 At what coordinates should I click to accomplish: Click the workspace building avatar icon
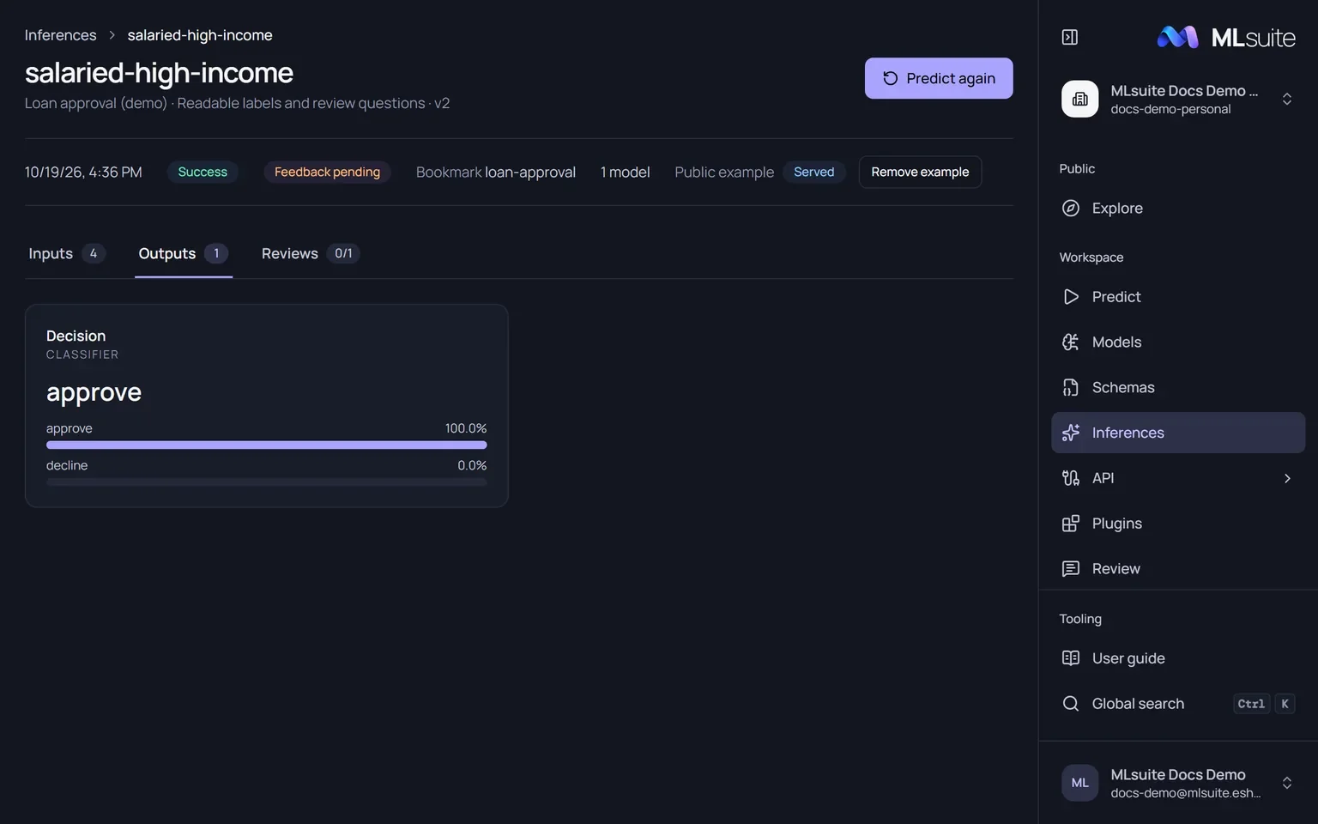1080,99
